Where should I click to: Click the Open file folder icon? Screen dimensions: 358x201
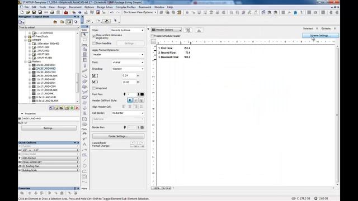coord(28,12)
